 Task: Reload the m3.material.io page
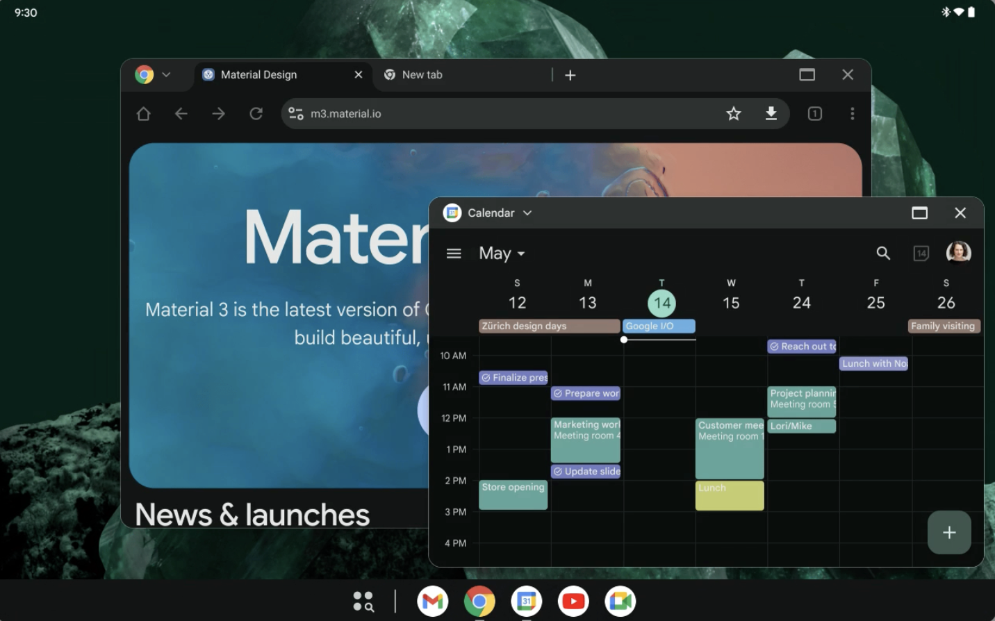[x=256, y=113]
